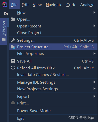Click the wrench icon next to Settings
The image size is (98, 122).
13,40
